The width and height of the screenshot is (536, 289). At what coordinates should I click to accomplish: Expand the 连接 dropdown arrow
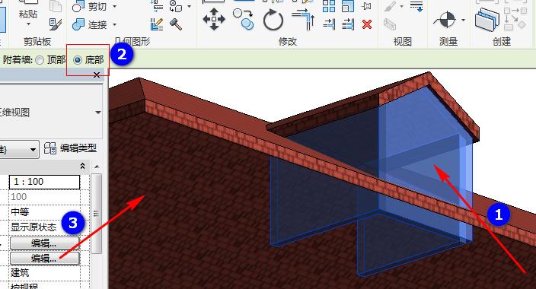tap(114, 24)
